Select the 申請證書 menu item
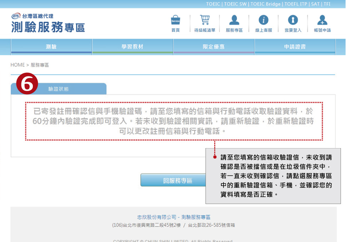This screenshot has height=242, width=357. (x=295, y=47)
